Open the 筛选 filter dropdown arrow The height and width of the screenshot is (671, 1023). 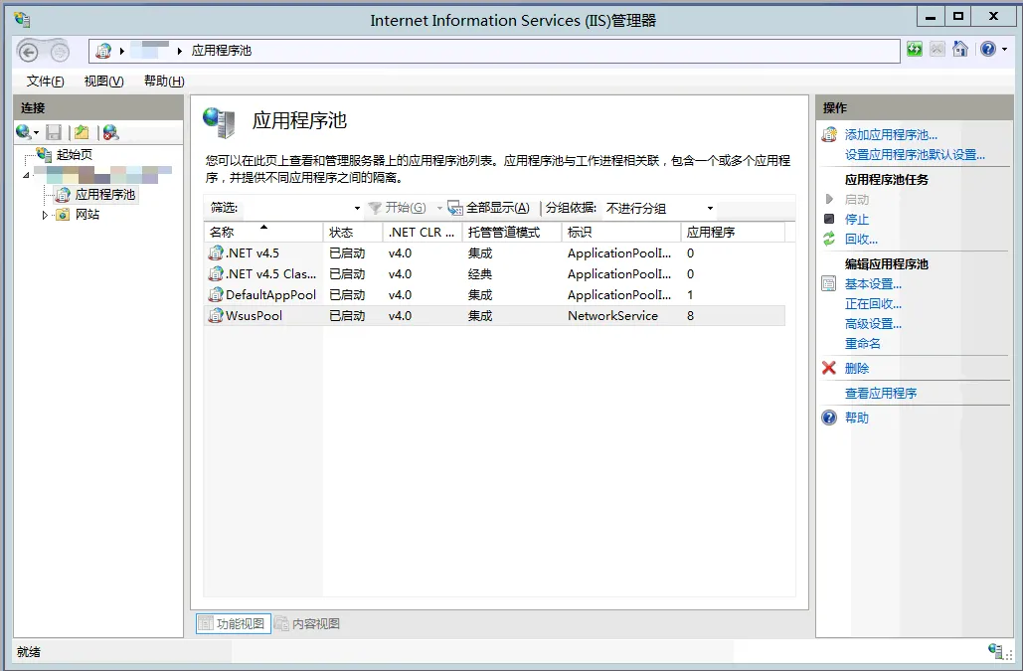pyautogui.click(x=357, y=208)
